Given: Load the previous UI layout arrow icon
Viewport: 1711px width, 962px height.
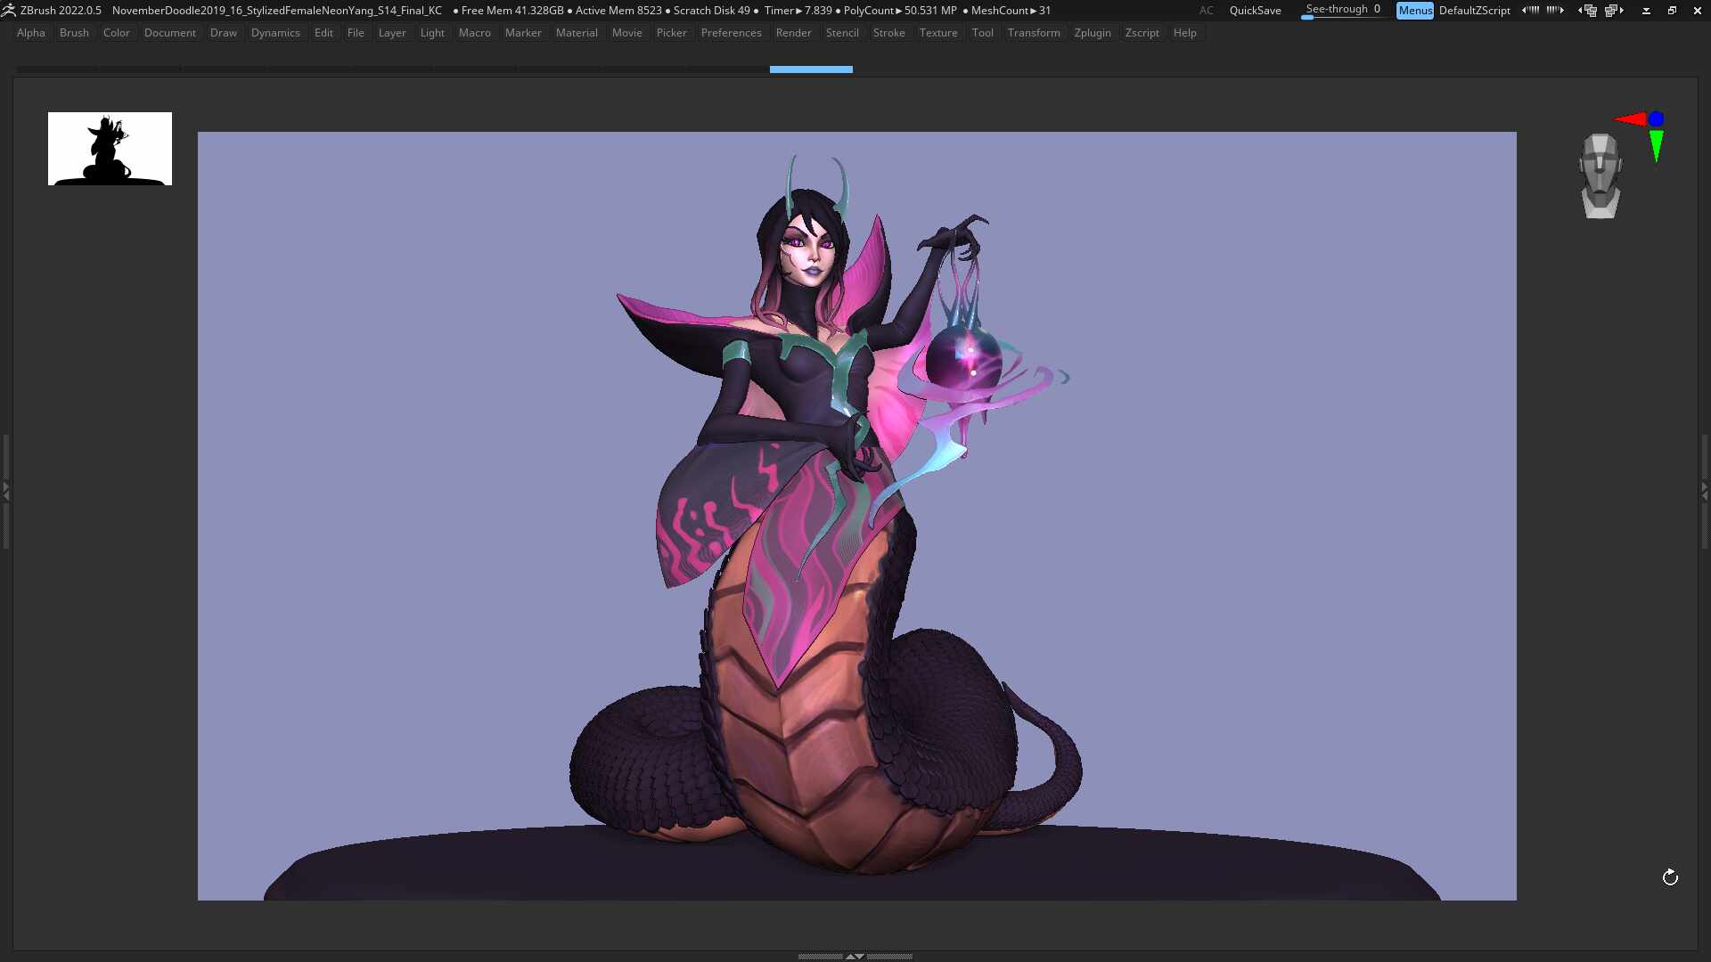Looking at the screenshot, I should pyautogui.click(x=1587, y=11).
